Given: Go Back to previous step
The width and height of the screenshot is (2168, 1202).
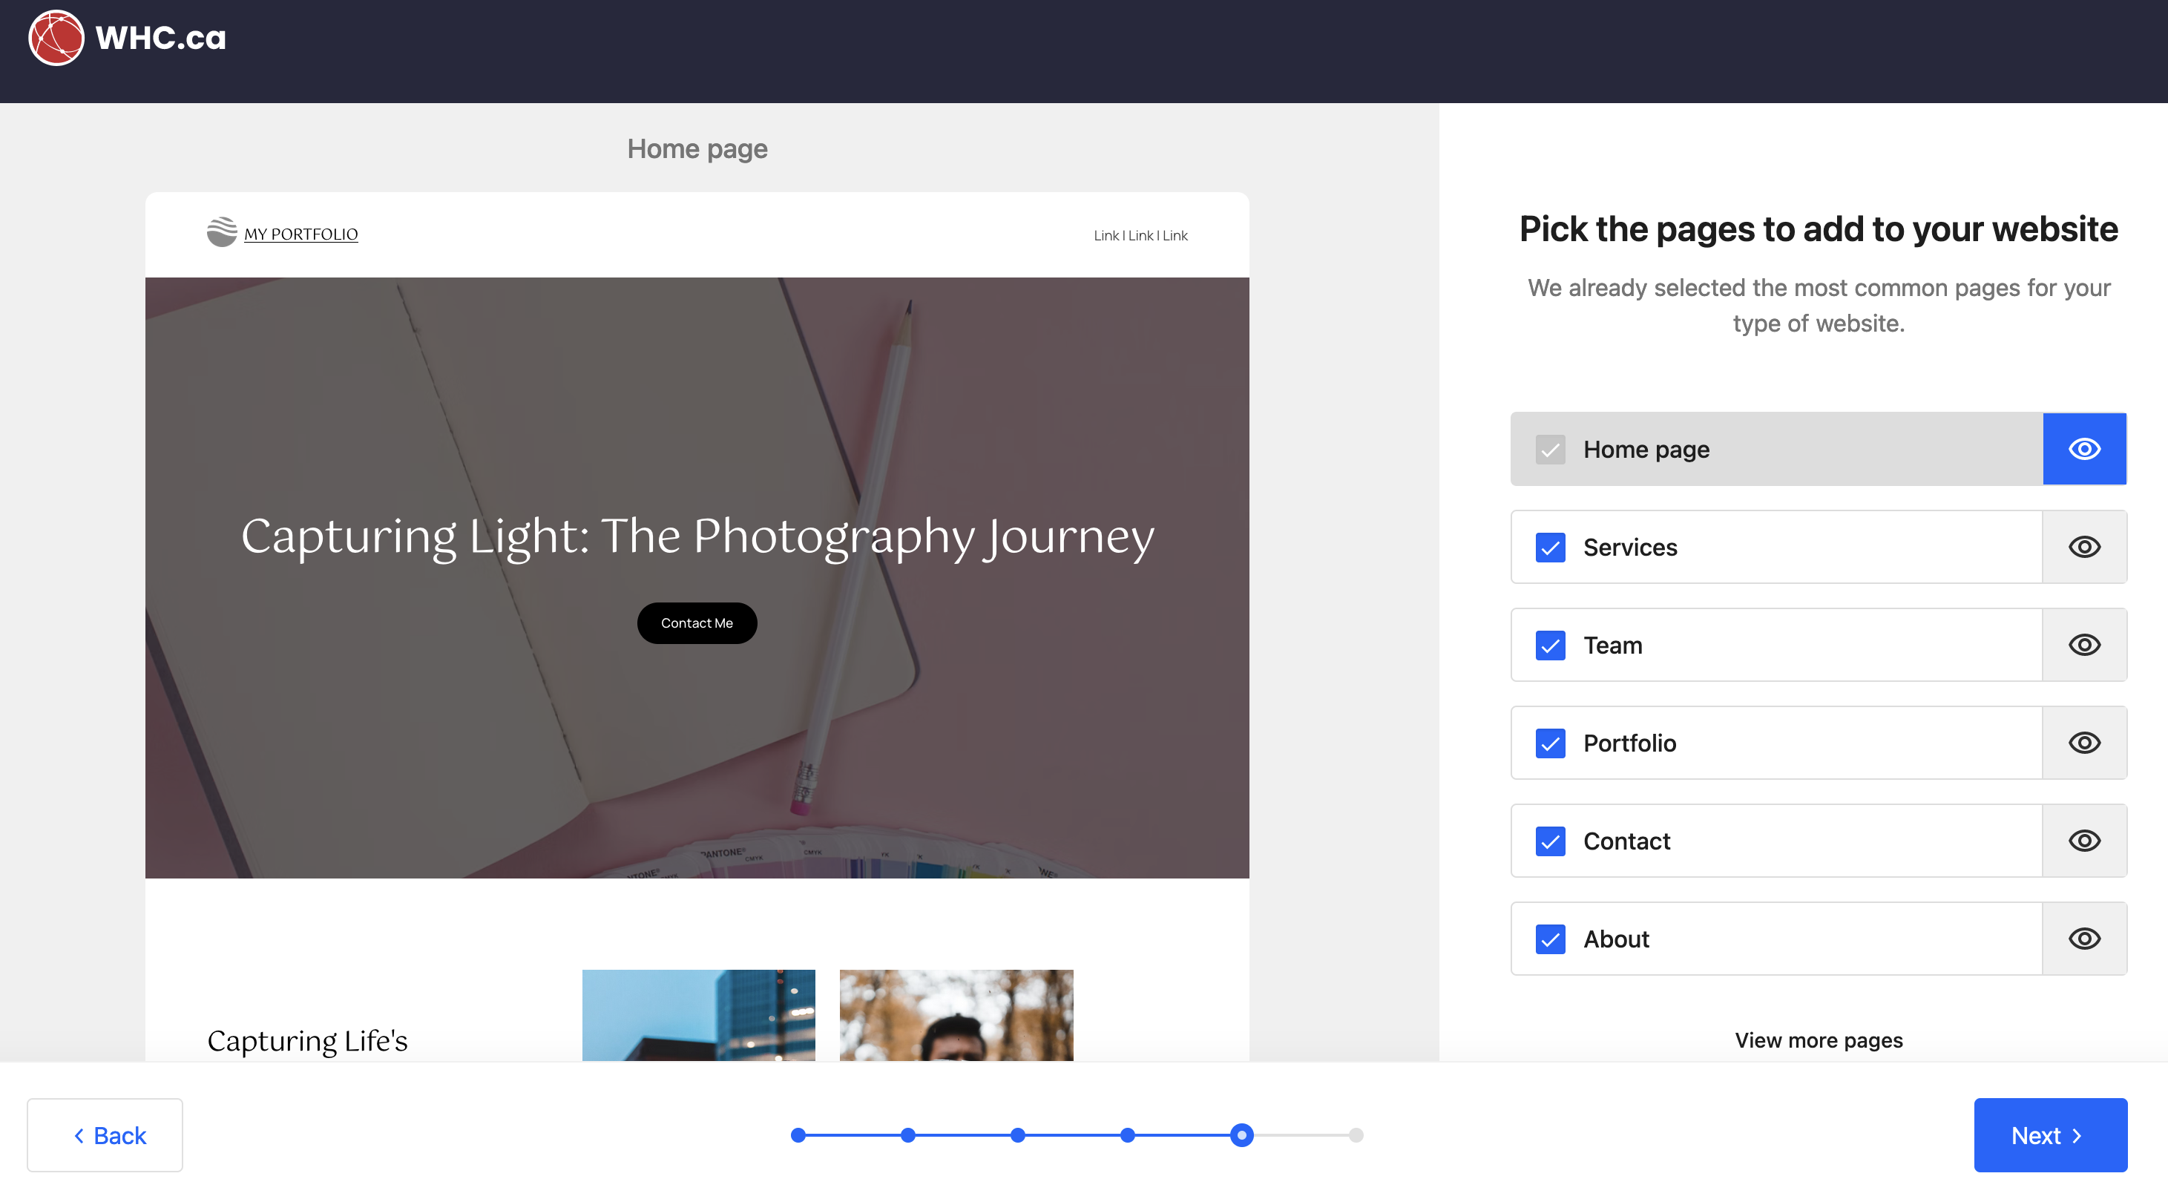Looking at the screenshot, I should click(x=105, y=1135).
